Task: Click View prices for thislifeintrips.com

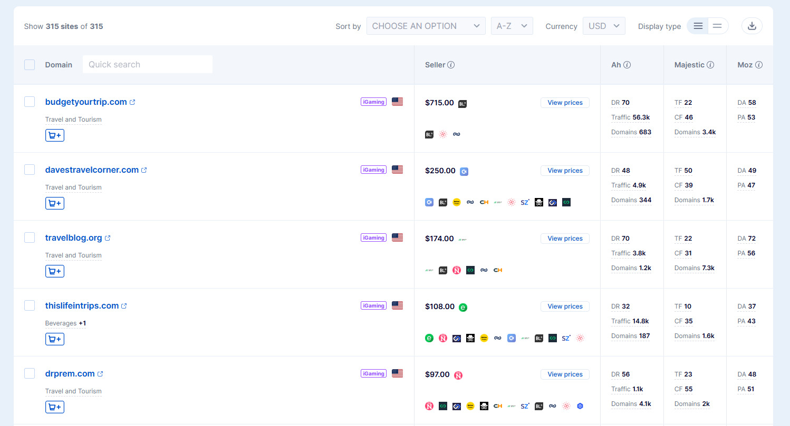Action: [565, 306]
